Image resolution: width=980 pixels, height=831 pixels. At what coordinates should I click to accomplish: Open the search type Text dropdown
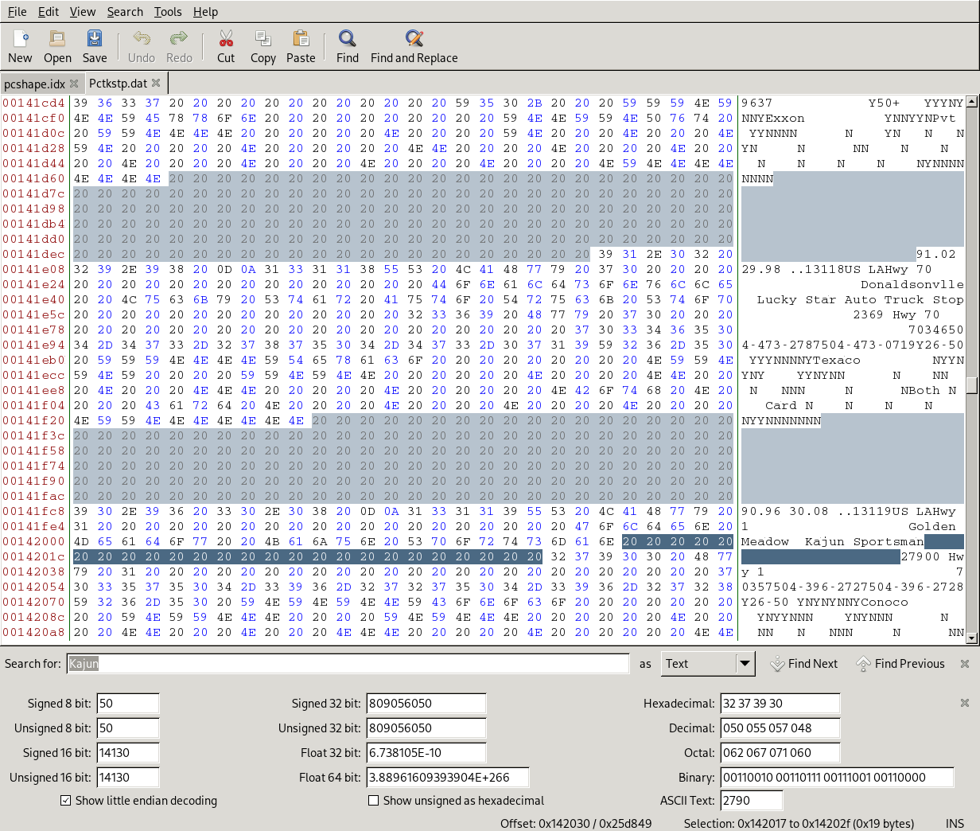[707, 664]
